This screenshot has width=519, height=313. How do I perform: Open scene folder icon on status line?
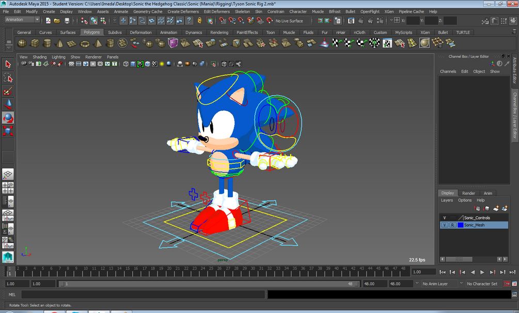57,21
